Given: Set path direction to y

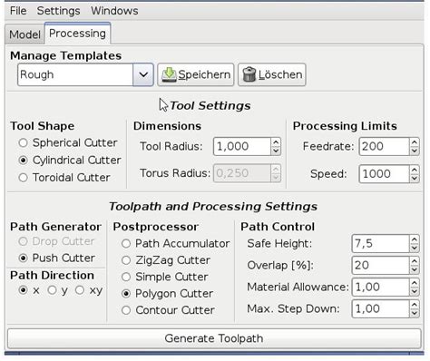Looking at the screenshot, I should (58, 290).
